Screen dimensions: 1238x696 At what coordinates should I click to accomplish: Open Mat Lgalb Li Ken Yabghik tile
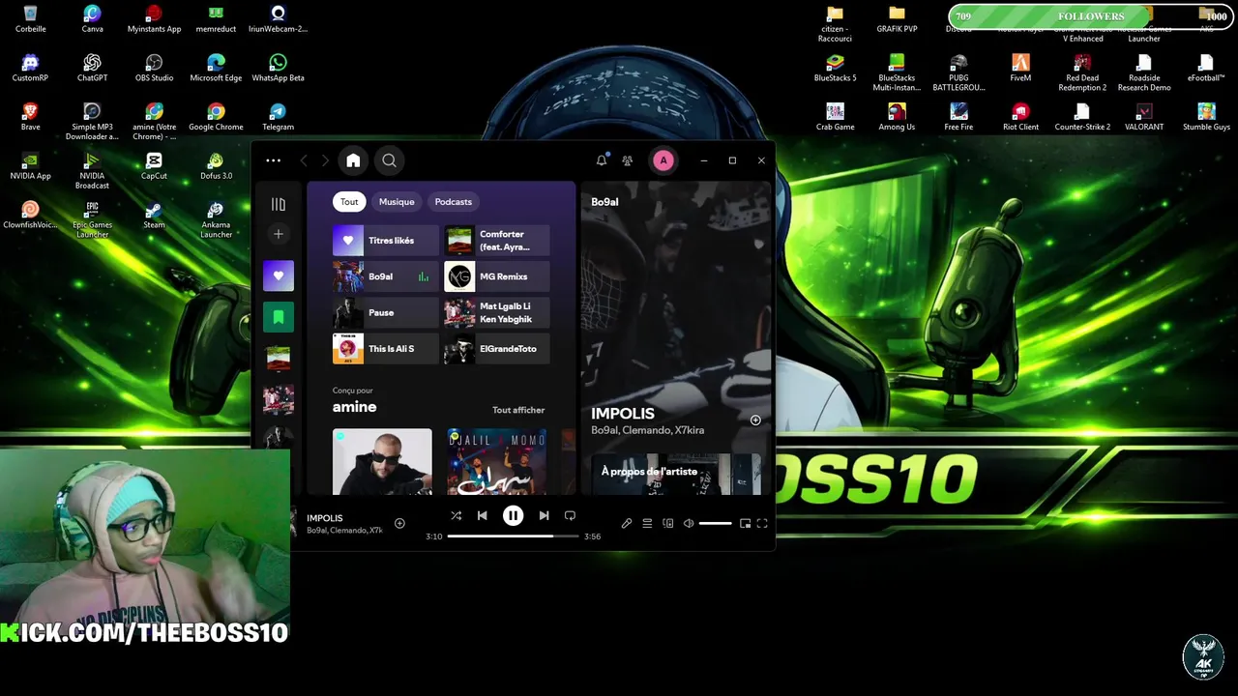pyautogui.click(x=496, y=312)
